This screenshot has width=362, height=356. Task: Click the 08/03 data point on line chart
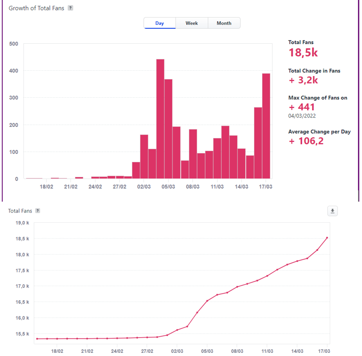coord(237,287)
